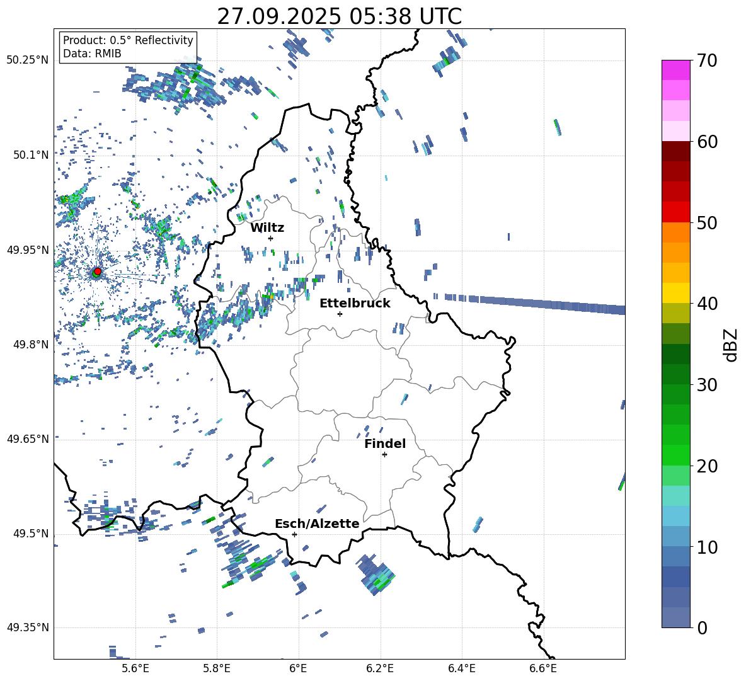Viewport: 746px width, 681px height.
Task: Click the 30 tick on the colorbar
Action: coord(708,385)
